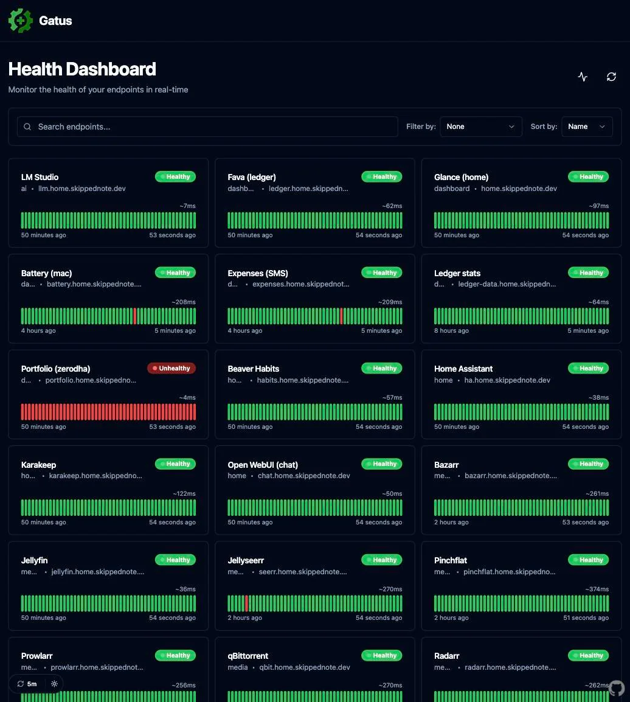Click the ~374ms response time on Pinchflat

597,589
